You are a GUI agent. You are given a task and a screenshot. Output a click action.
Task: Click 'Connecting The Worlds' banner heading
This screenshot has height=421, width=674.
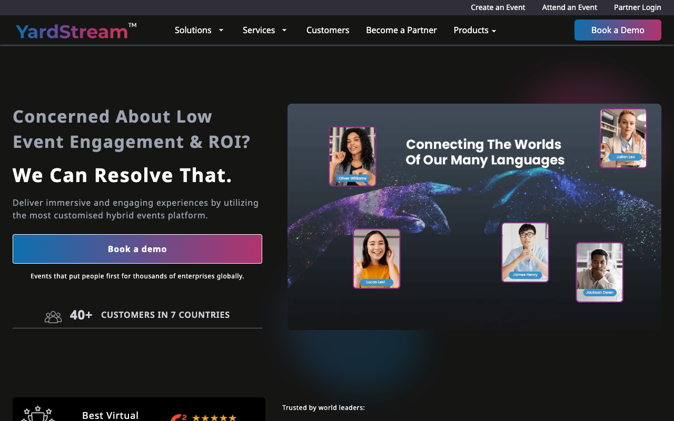tap(484, 152)
